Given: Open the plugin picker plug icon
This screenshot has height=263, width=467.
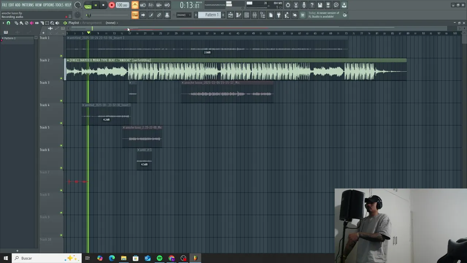Looking at the screenshot, I should [x=279, y=15].
